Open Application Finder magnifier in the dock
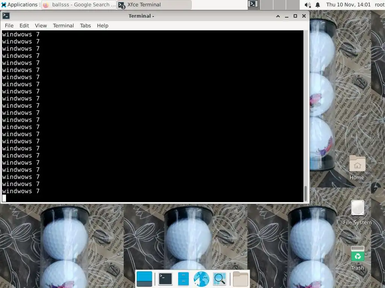The width and height of the screenshot is (385, 288). click(220, 279)
